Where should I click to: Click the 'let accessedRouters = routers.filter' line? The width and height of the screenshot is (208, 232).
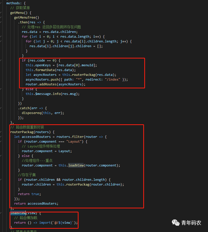[x=60, y=137]
